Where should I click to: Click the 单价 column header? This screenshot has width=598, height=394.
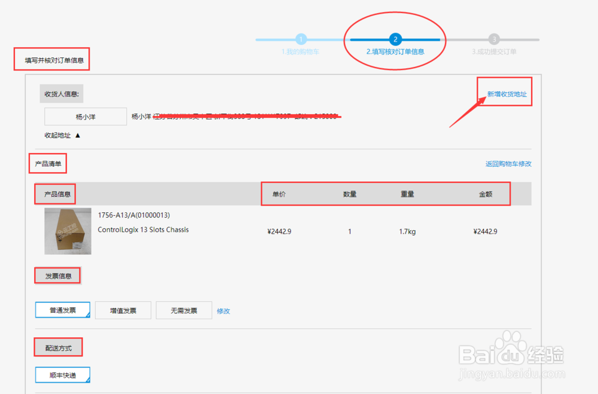279,194
